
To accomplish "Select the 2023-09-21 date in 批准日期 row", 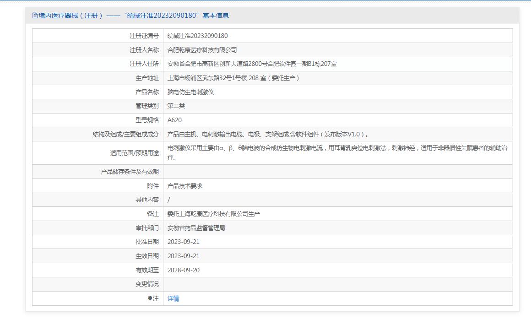I will tap(183, 242).
